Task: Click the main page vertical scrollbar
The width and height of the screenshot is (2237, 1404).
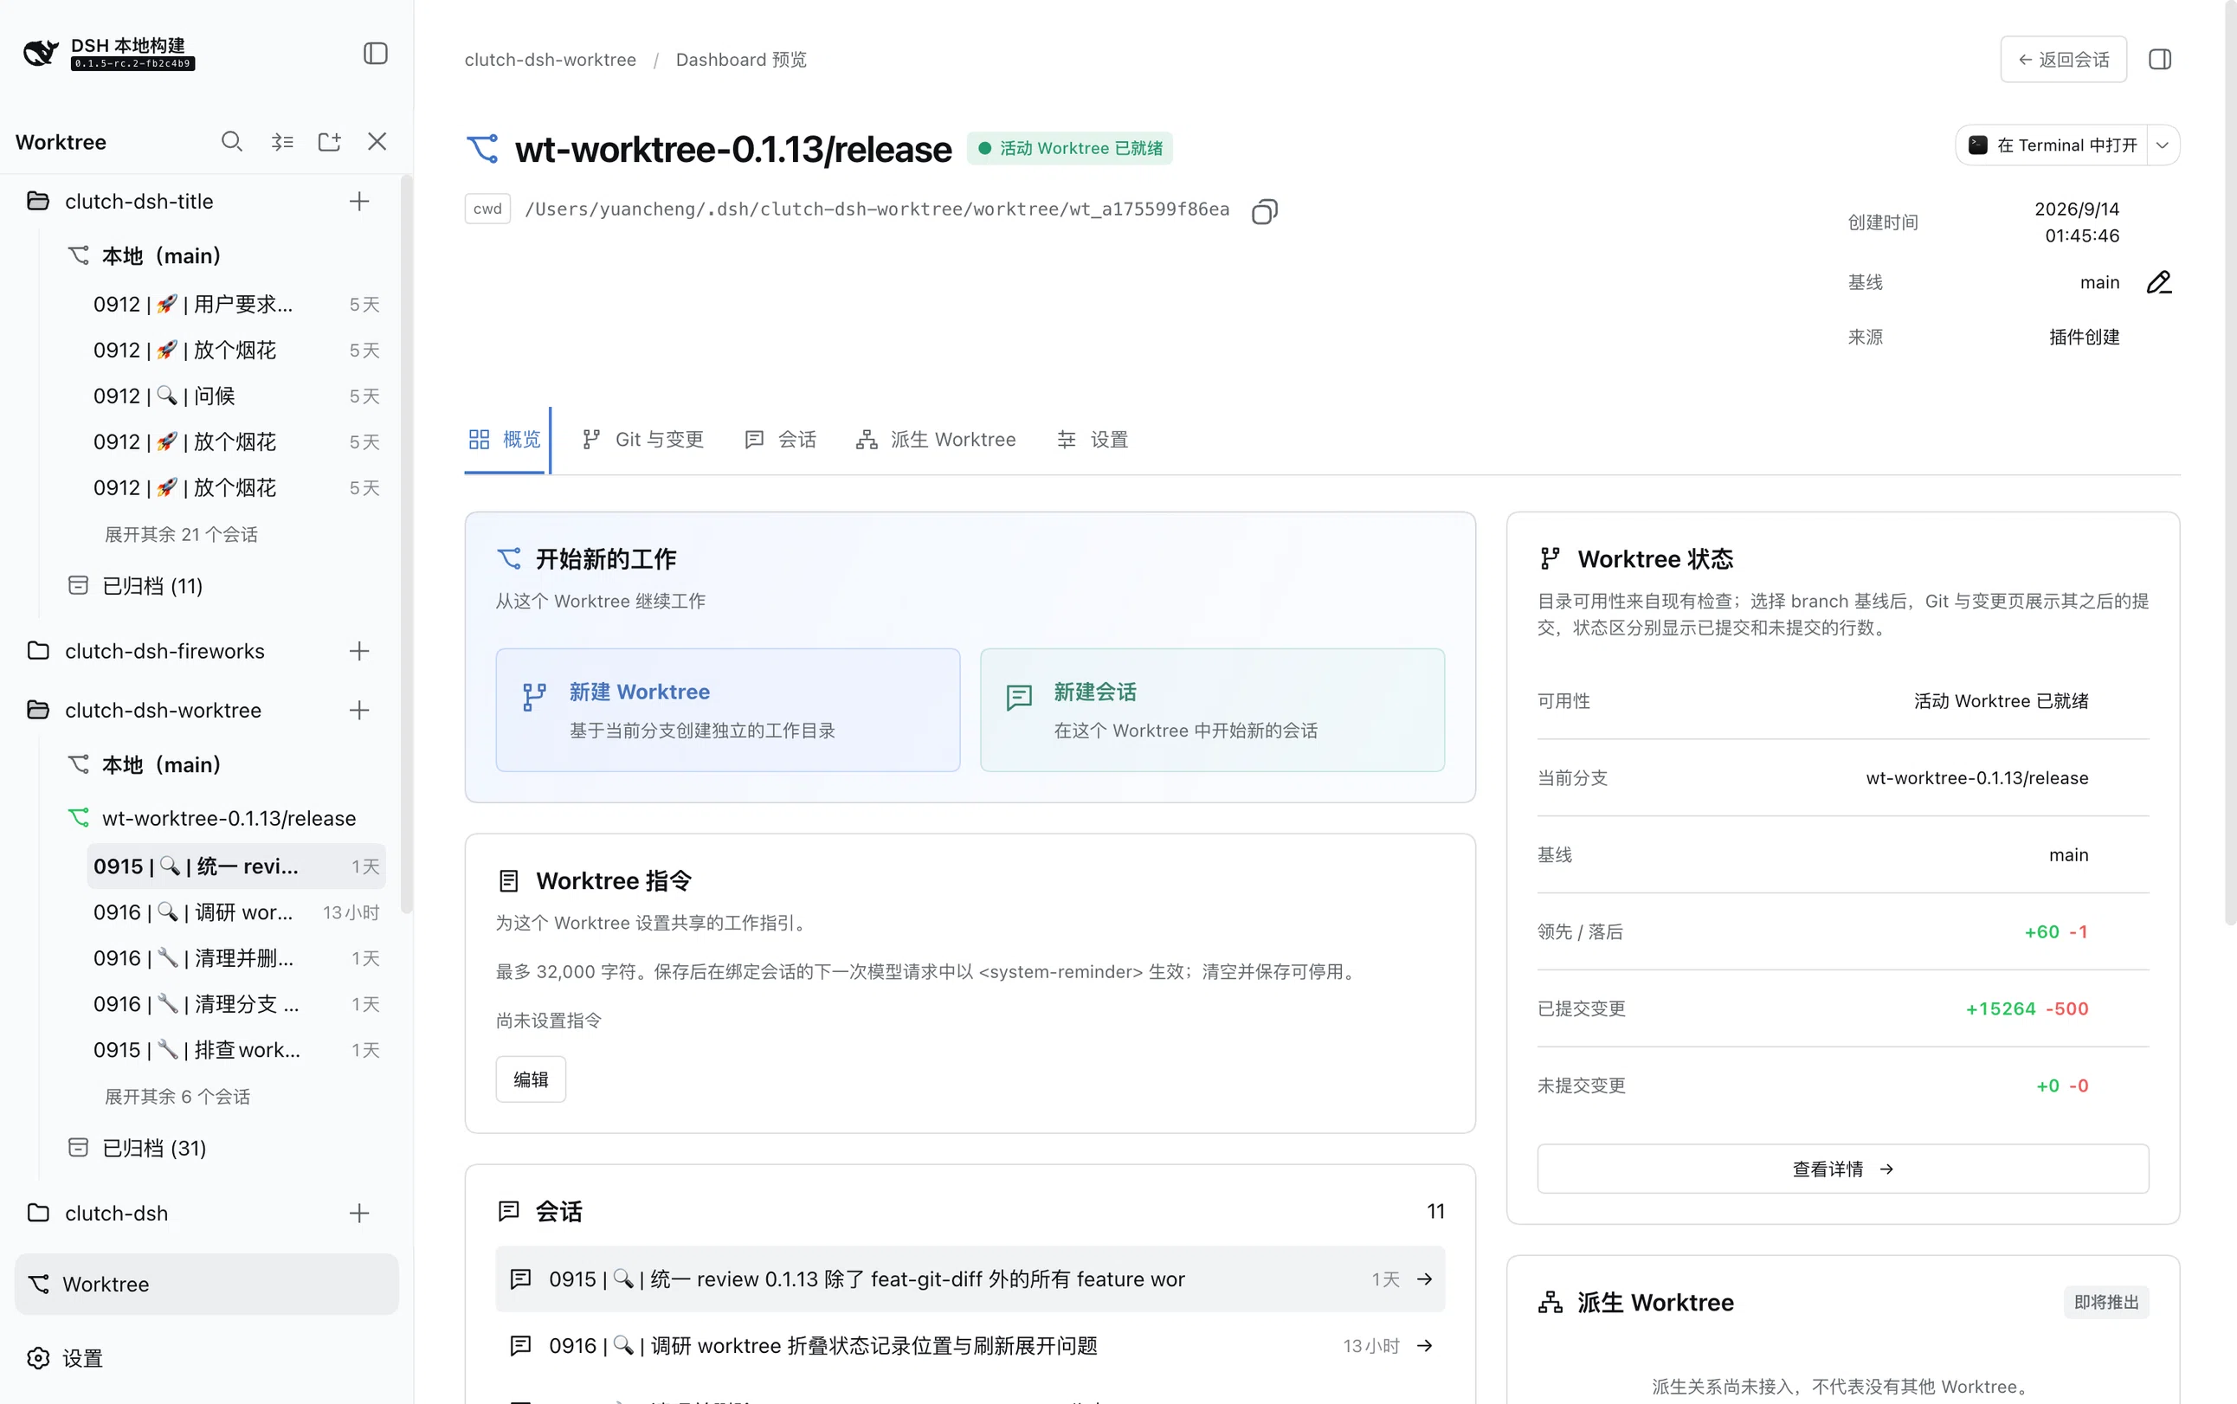Action: [2229, 464]
